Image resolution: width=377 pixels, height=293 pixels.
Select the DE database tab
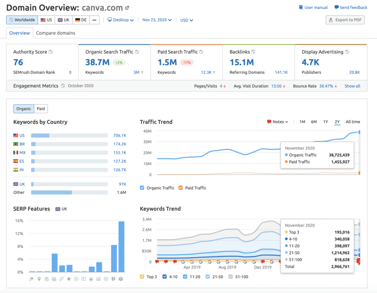tap(81, 20)
